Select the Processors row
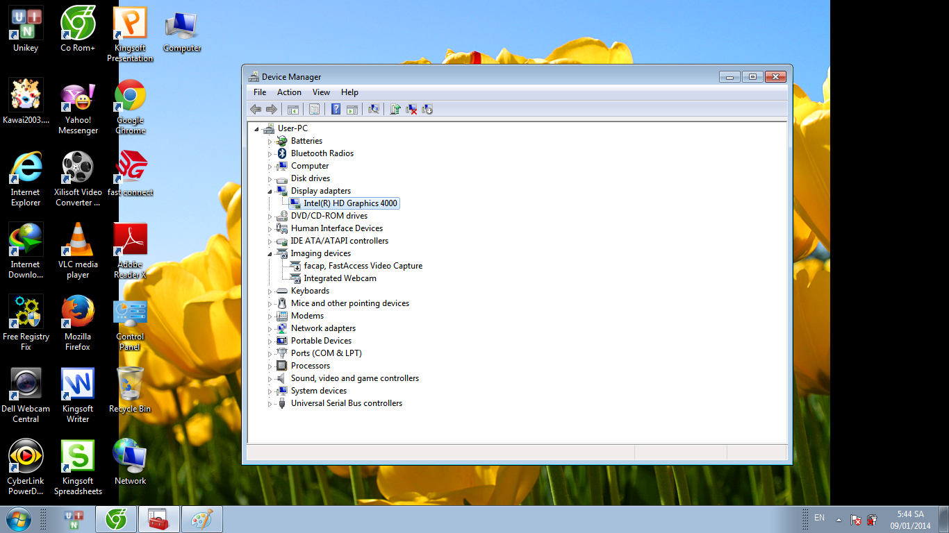 tap(303, 366)
